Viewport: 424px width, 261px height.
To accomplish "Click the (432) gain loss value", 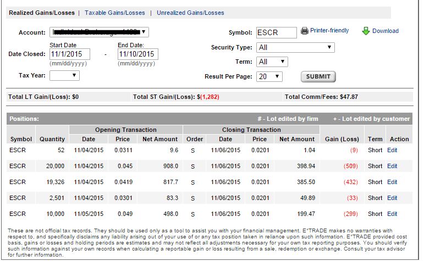I will 351,182.
